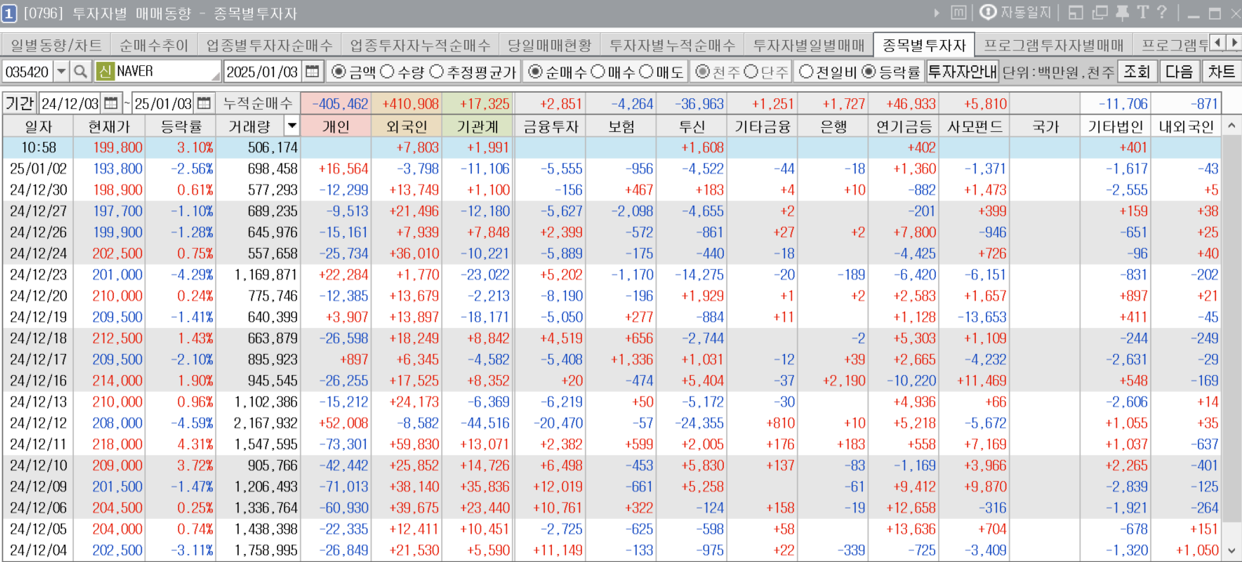1242x562 pixels.
Task: Click the table's vertical scrollbar down arrow
Action: 1231,551
